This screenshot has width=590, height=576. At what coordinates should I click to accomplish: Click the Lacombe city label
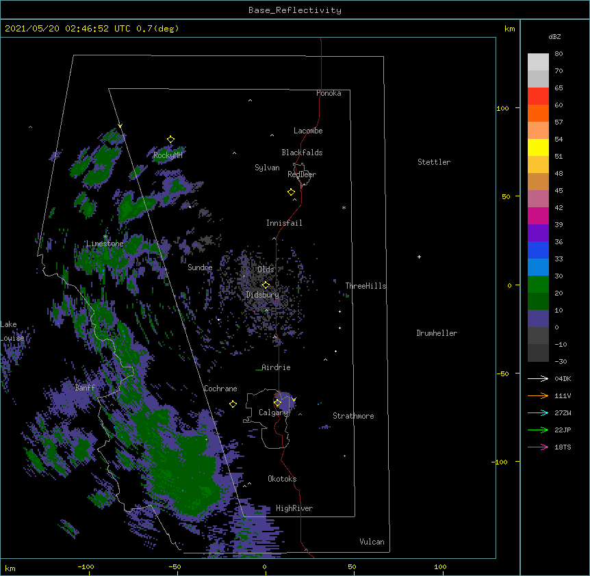click(308, 131)
